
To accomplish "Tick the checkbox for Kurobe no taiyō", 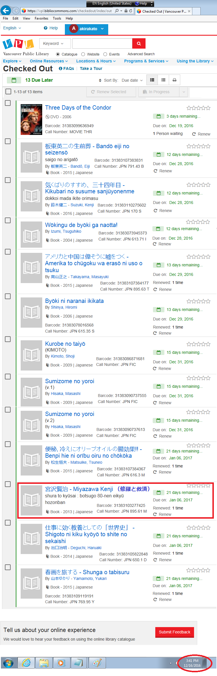I will [8, 339].
